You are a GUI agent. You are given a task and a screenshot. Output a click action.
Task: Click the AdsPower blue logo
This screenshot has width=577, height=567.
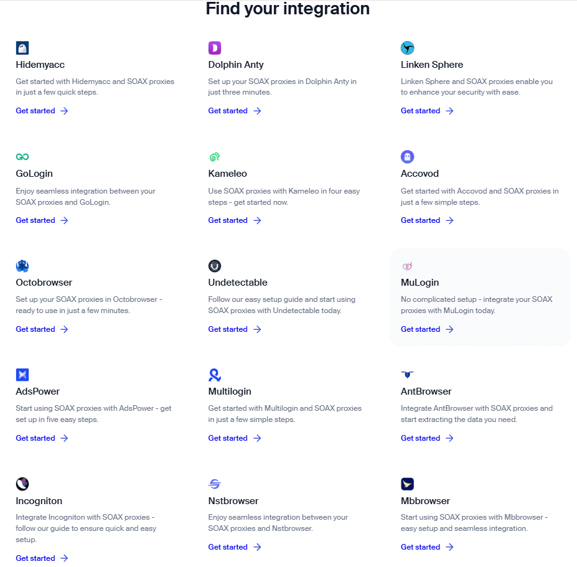[22, 375]
